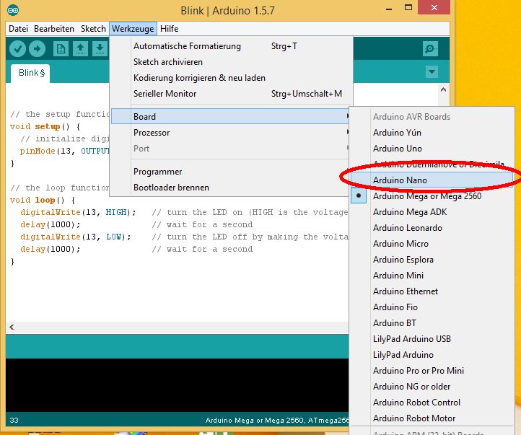Choose Sketch archivieren
The image size is (521, 435).
[x=231, y=62]
